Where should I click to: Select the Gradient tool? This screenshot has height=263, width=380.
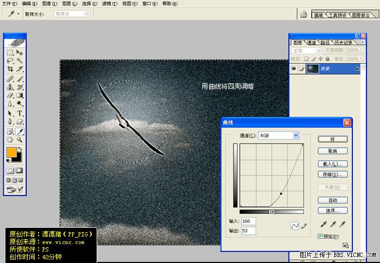tap(20, 95)
